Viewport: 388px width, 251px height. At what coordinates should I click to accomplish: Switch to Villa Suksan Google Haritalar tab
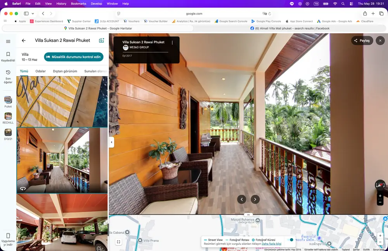[x=98, y=28]
